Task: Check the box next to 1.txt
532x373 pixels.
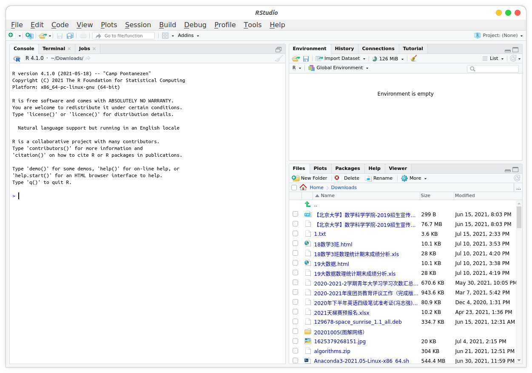Action: 295,234
